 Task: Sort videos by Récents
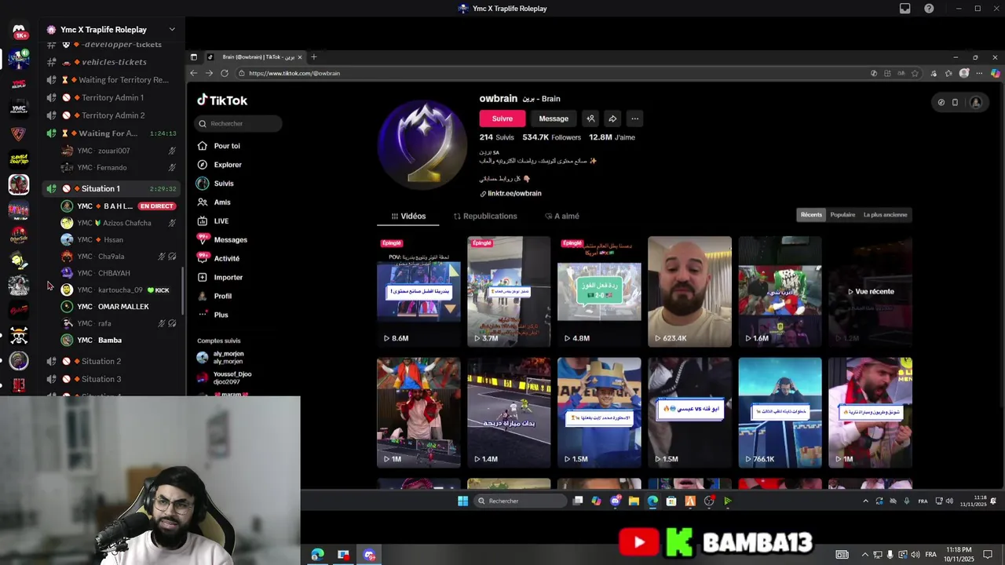click(x=811, y=215)
